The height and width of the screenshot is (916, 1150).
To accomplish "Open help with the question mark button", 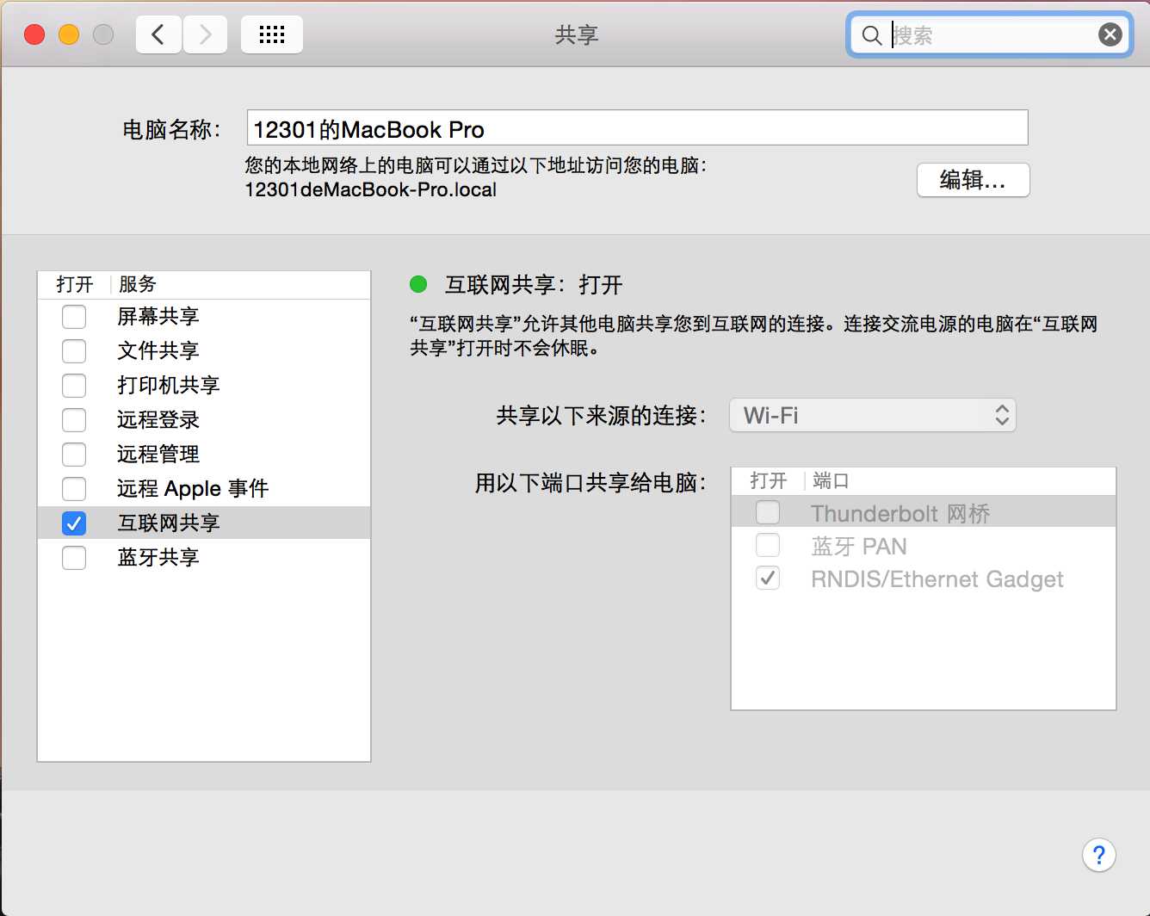I will (1099, 855).
